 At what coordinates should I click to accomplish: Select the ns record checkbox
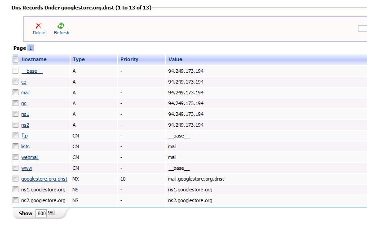coord(15,103)
